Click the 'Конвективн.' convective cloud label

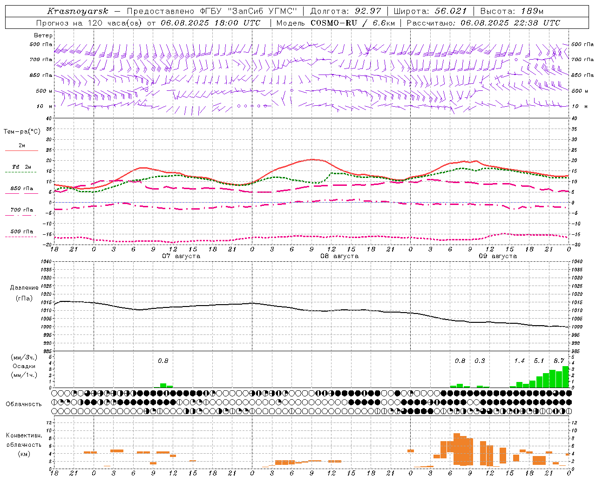click(24, 436)
